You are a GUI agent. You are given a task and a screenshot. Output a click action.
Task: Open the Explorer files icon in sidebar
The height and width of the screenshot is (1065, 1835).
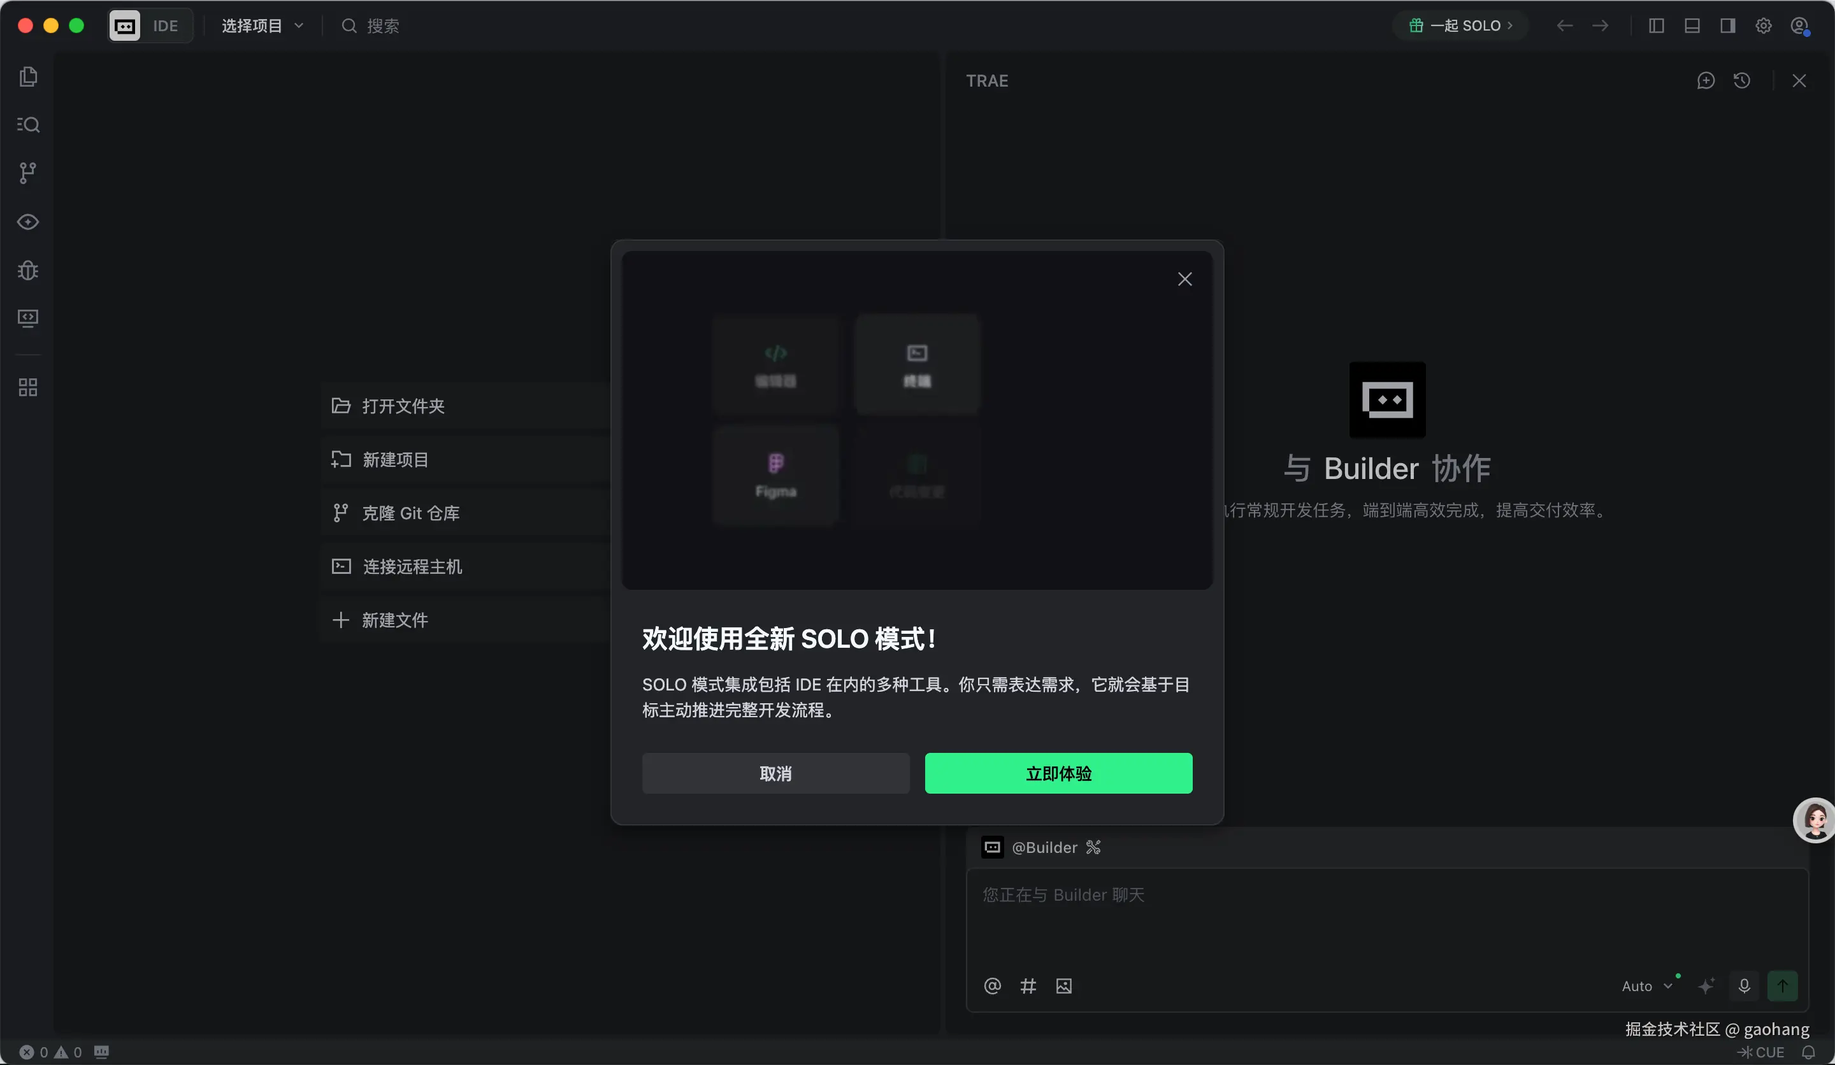29,76
